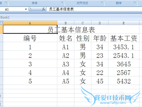
Task: Click salary cell 2543.1
Action: click(x=124, y=55)
